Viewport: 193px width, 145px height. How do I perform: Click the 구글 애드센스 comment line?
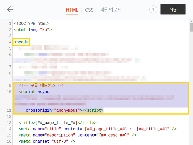pos(42,86)
